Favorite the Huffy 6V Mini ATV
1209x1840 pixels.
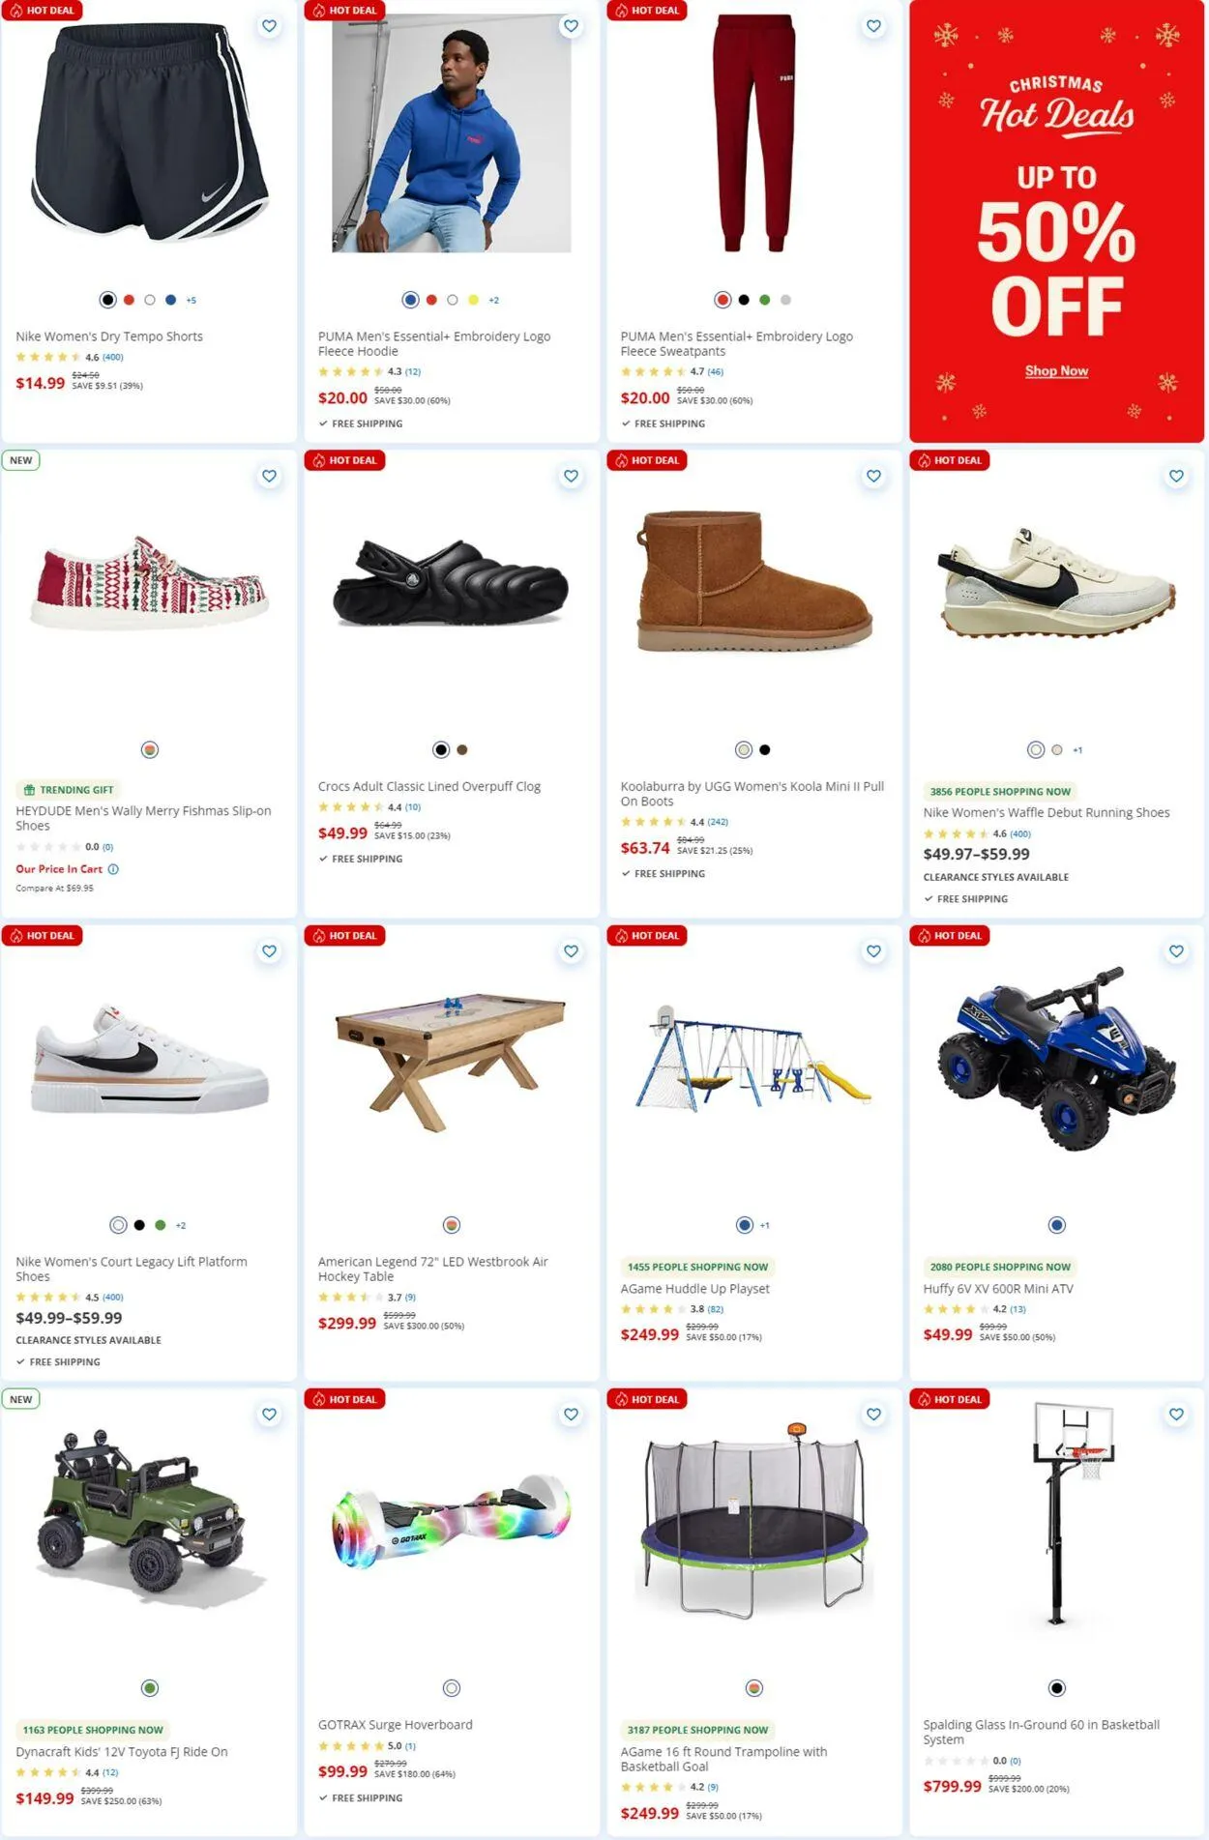[x=1176, y=951]
